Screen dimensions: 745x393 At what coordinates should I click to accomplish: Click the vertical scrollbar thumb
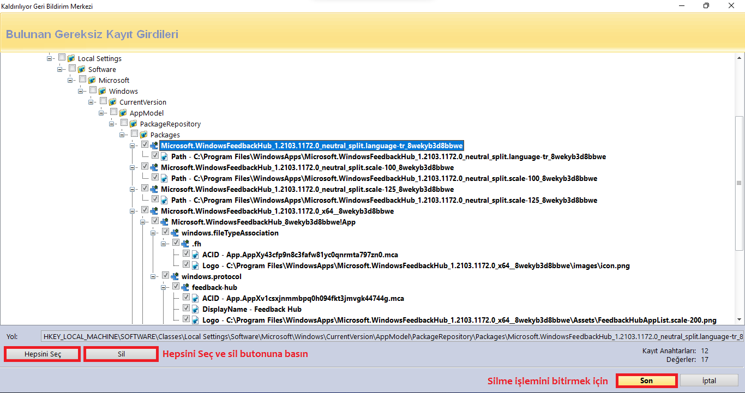click(x=740, y=183)
